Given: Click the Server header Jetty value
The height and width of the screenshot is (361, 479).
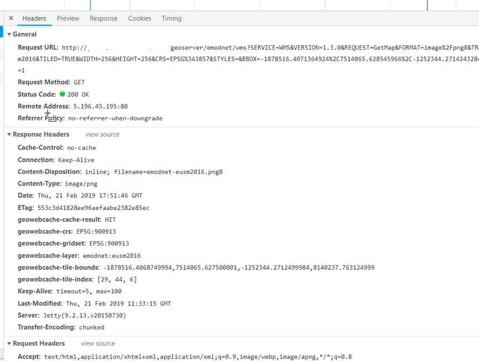Looking at the screenshot, I should (x=85, y=315).
